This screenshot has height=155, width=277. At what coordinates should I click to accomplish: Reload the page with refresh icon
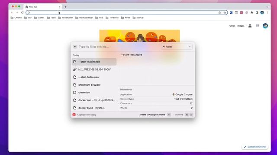click(x=22, y=12)
